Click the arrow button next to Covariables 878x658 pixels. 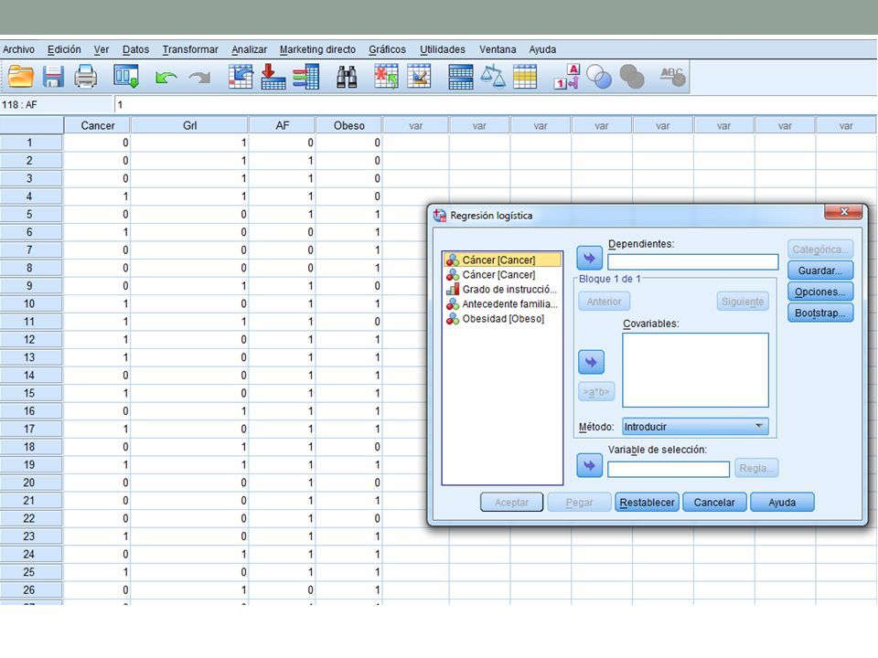[592, 362]
